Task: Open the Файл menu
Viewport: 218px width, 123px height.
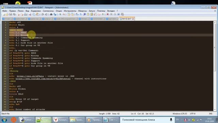Action: pyautogui.click(x=5, y=11)
